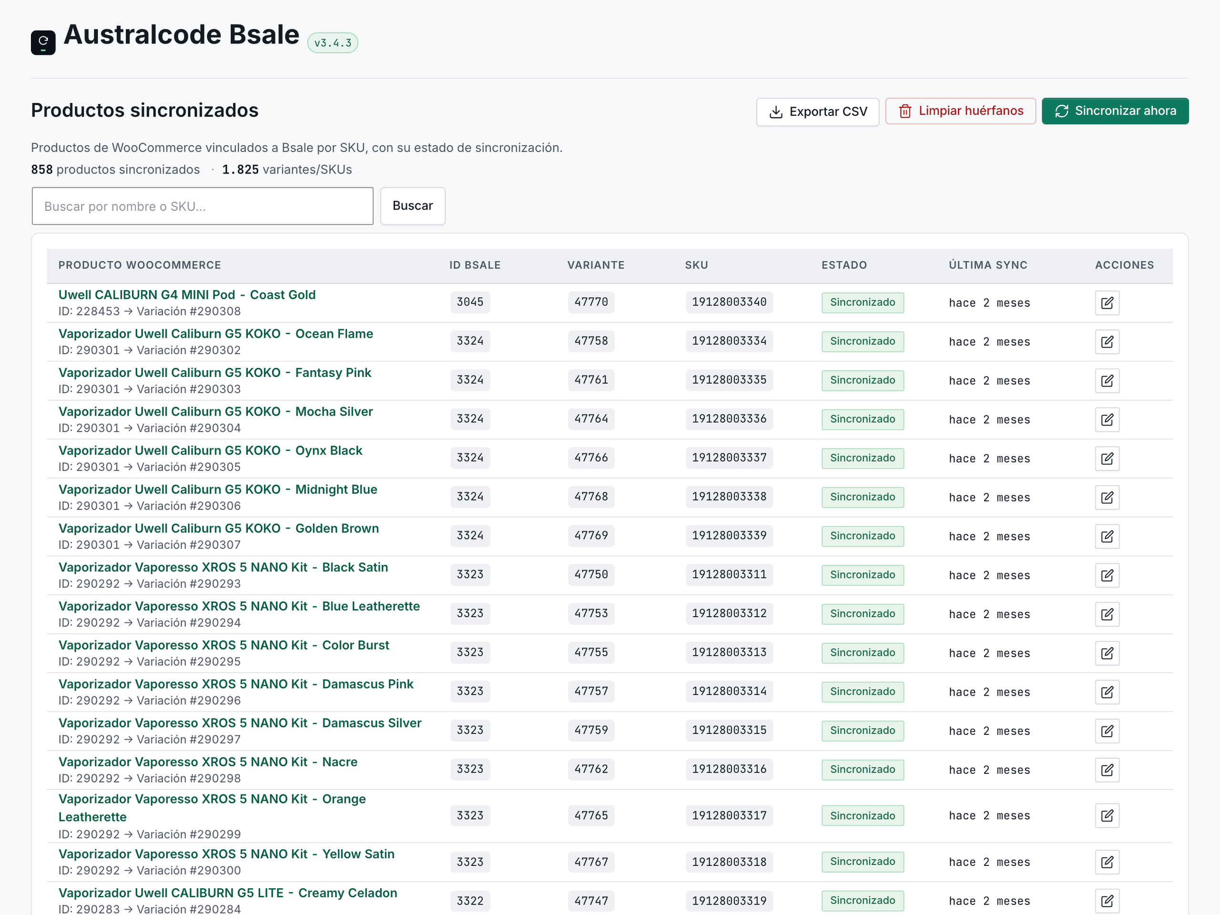Click the Exportar CSV button
The image size is (1220, 915).
click(817, 112)
